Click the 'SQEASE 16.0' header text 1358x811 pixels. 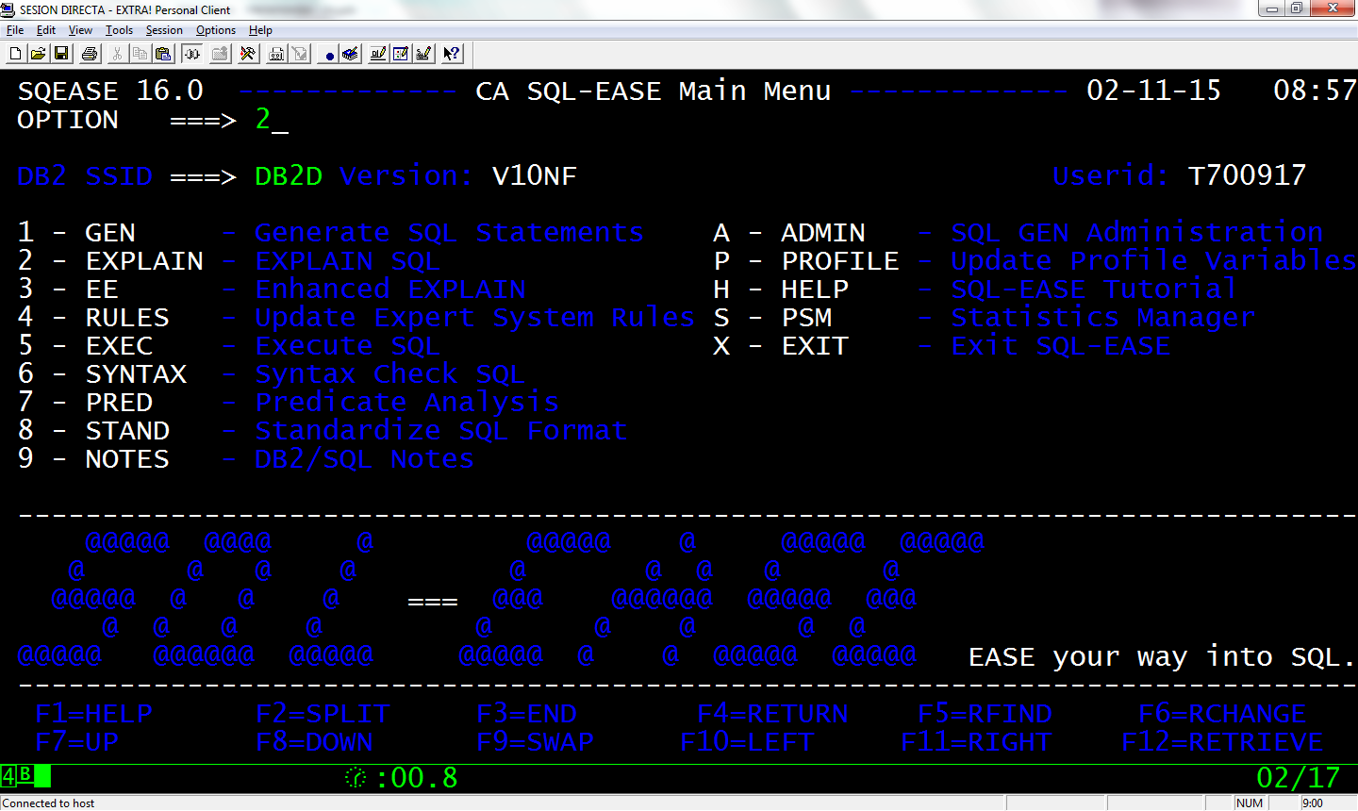[110, 91]
